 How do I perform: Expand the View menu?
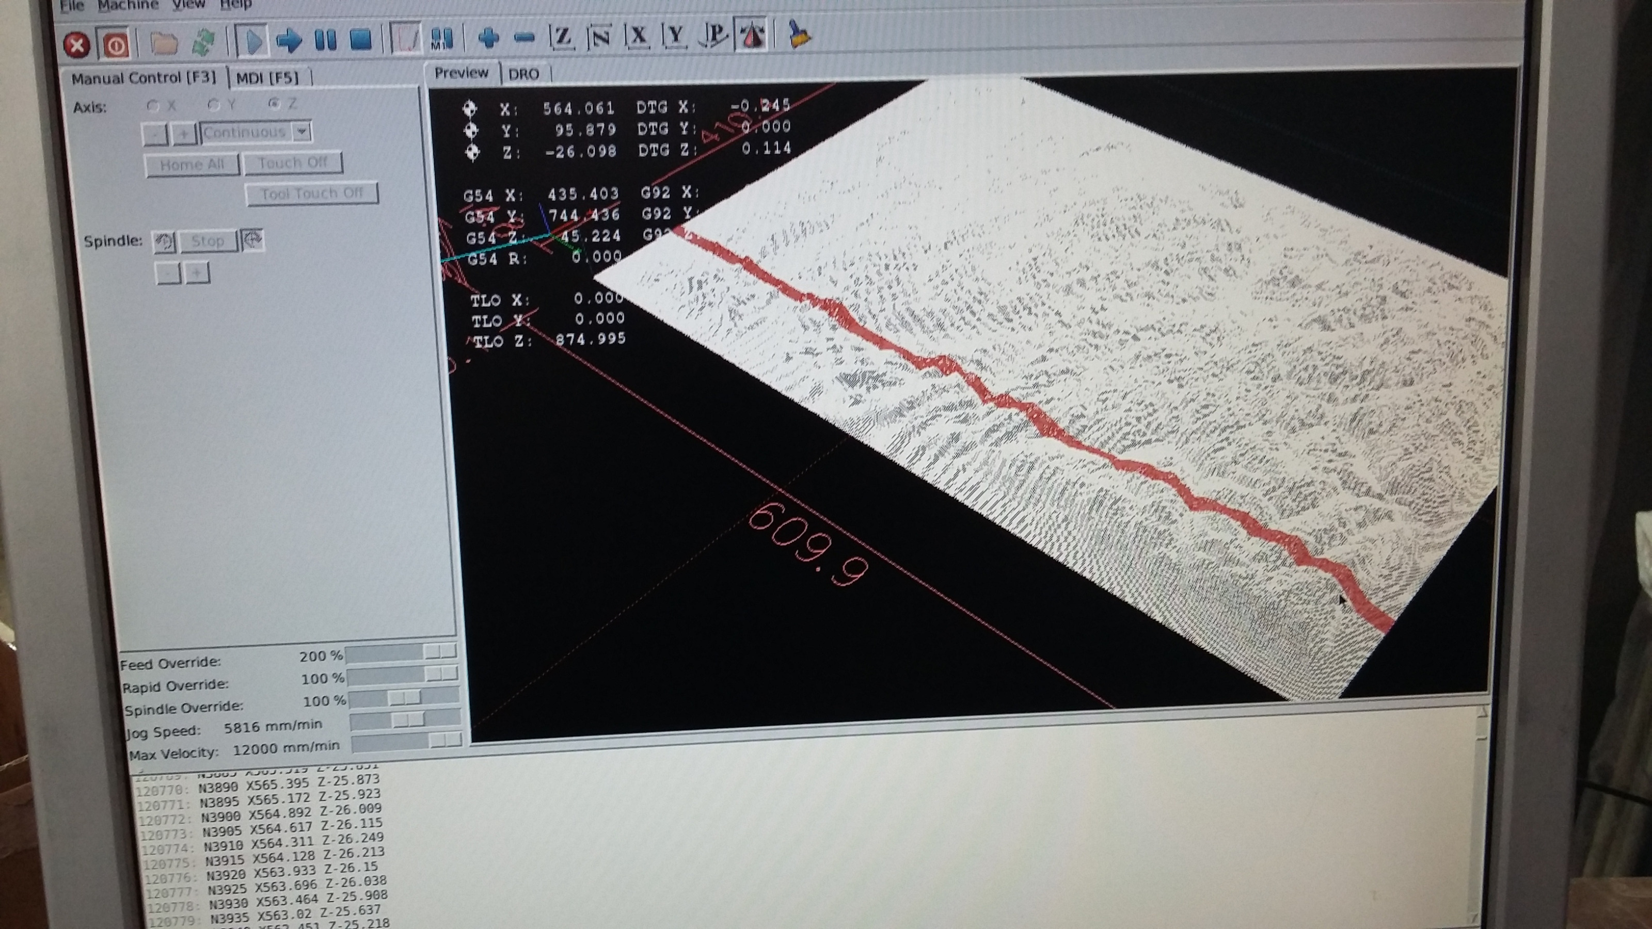[x=188, y=5]
